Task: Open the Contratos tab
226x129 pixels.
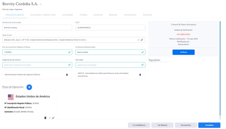Action: pyautogui.click(x=147, y=15)
